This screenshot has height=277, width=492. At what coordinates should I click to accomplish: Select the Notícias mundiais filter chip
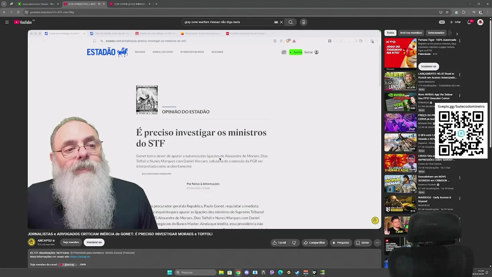click(411, 33)
